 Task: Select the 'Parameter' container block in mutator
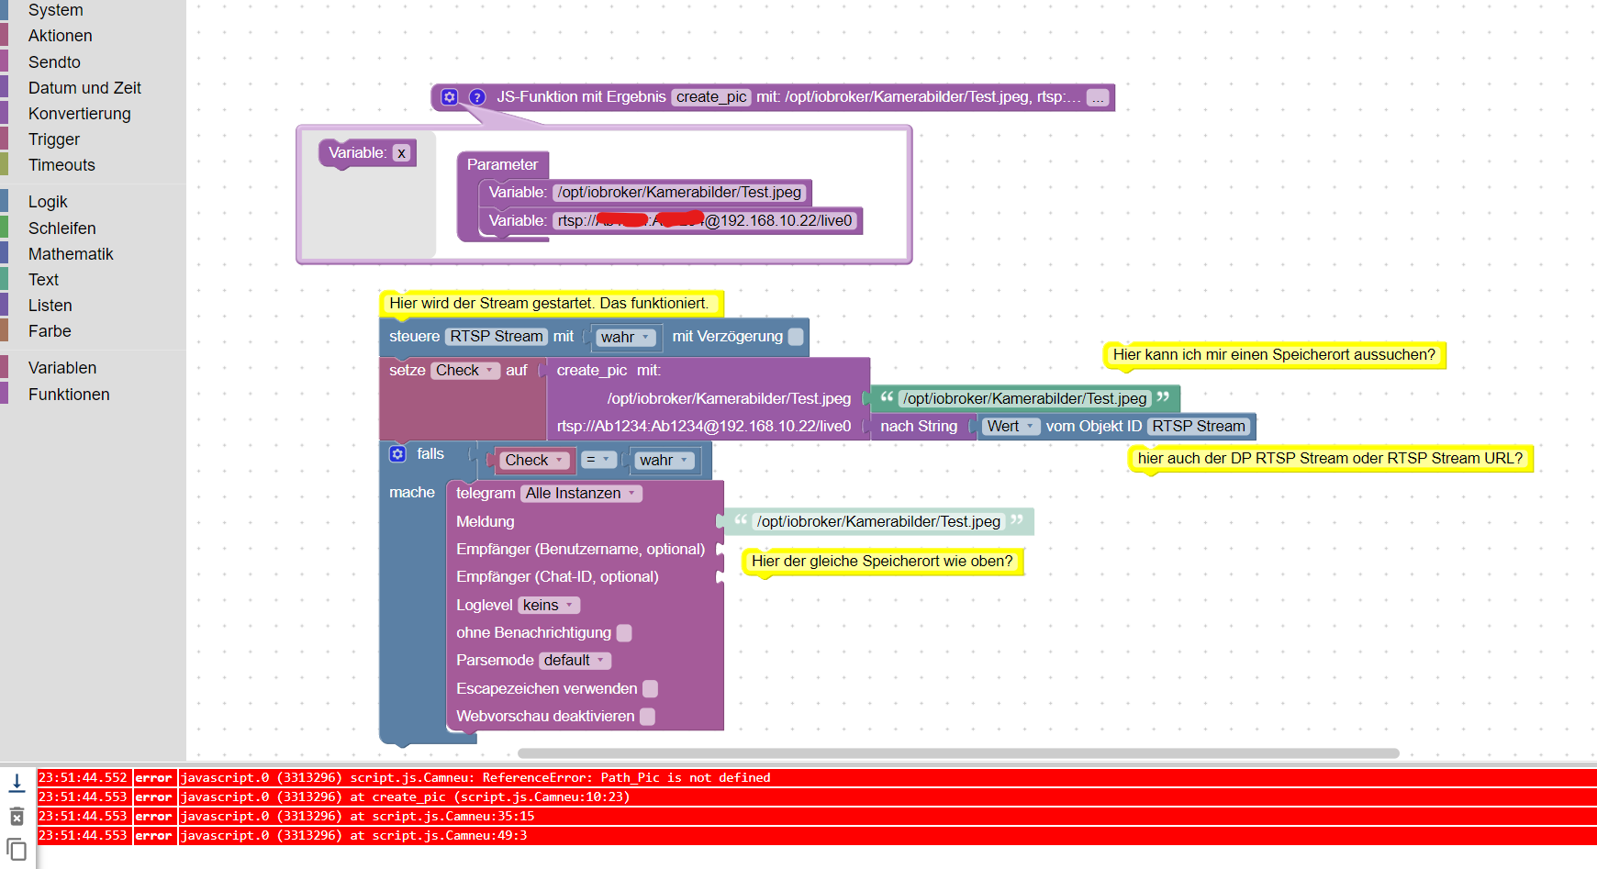coord(502,165)
